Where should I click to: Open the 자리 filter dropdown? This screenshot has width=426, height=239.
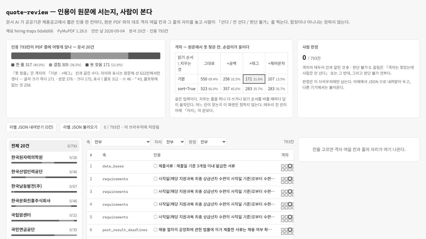point(174,142)
